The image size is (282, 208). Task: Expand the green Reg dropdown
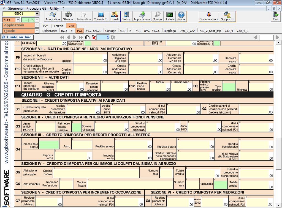37,20
